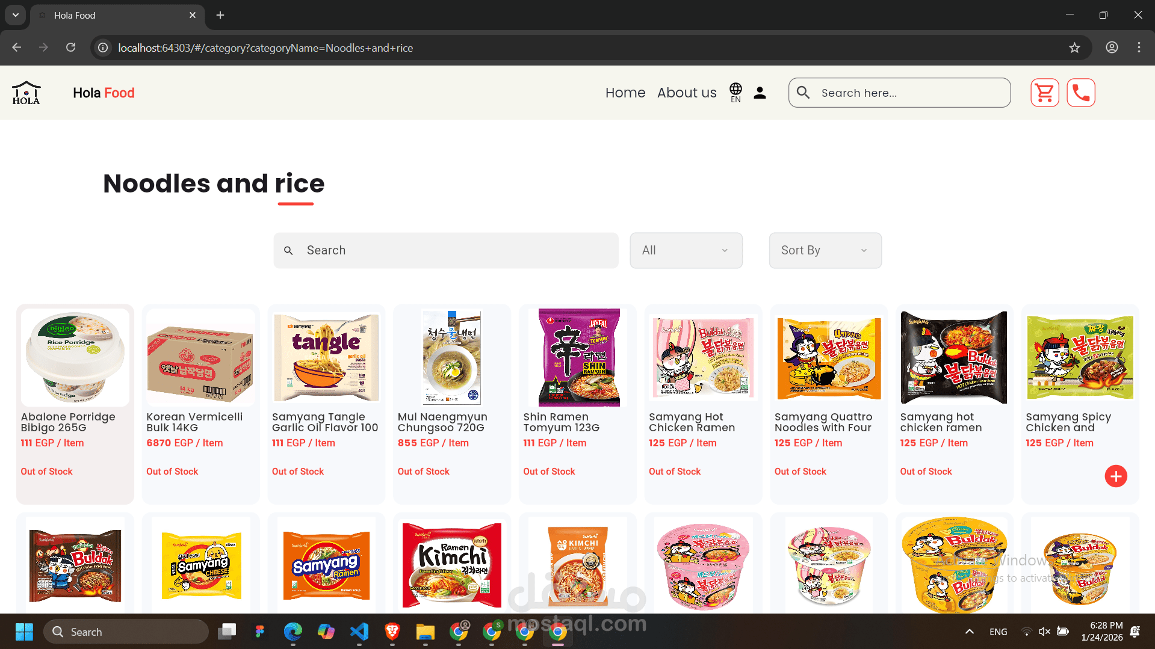The width and height of the screenshot is (1155, 649).
Task: Expand the Sort By dropdown
Action: click(825, 250)
